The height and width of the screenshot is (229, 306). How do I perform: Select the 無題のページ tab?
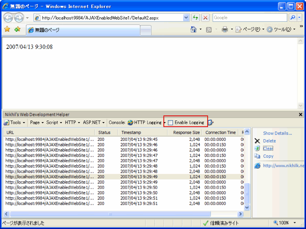click(x=83, y=30)
